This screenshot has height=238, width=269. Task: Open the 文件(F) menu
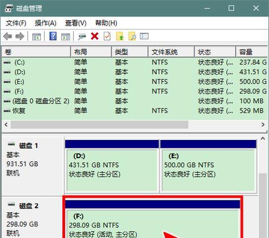coord(16,23)
